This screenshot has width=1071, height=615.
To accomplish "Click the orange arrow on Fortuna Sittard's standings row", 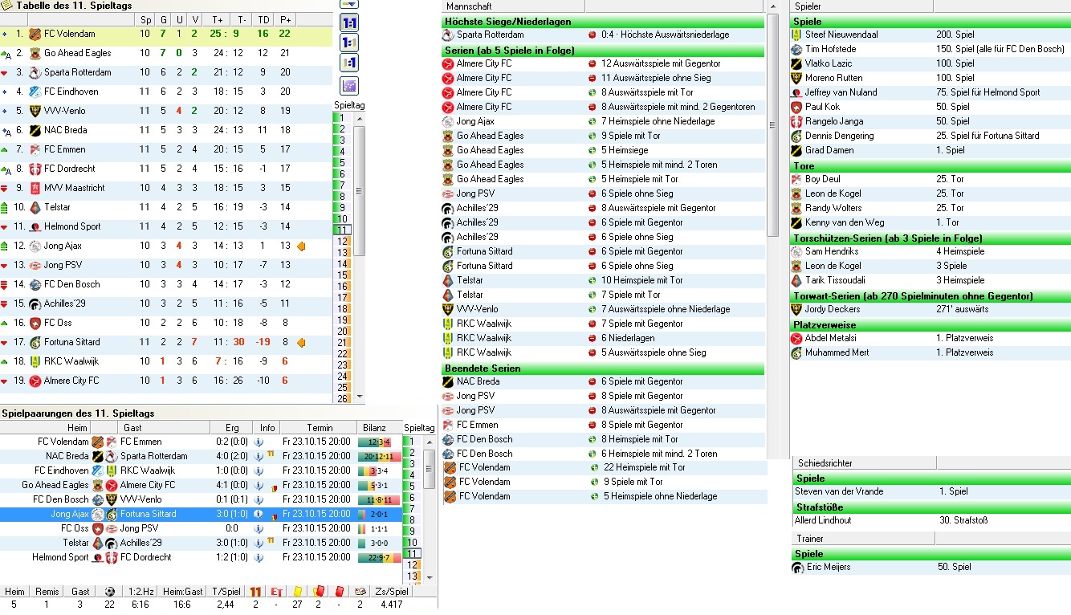I will pos(301,342).
